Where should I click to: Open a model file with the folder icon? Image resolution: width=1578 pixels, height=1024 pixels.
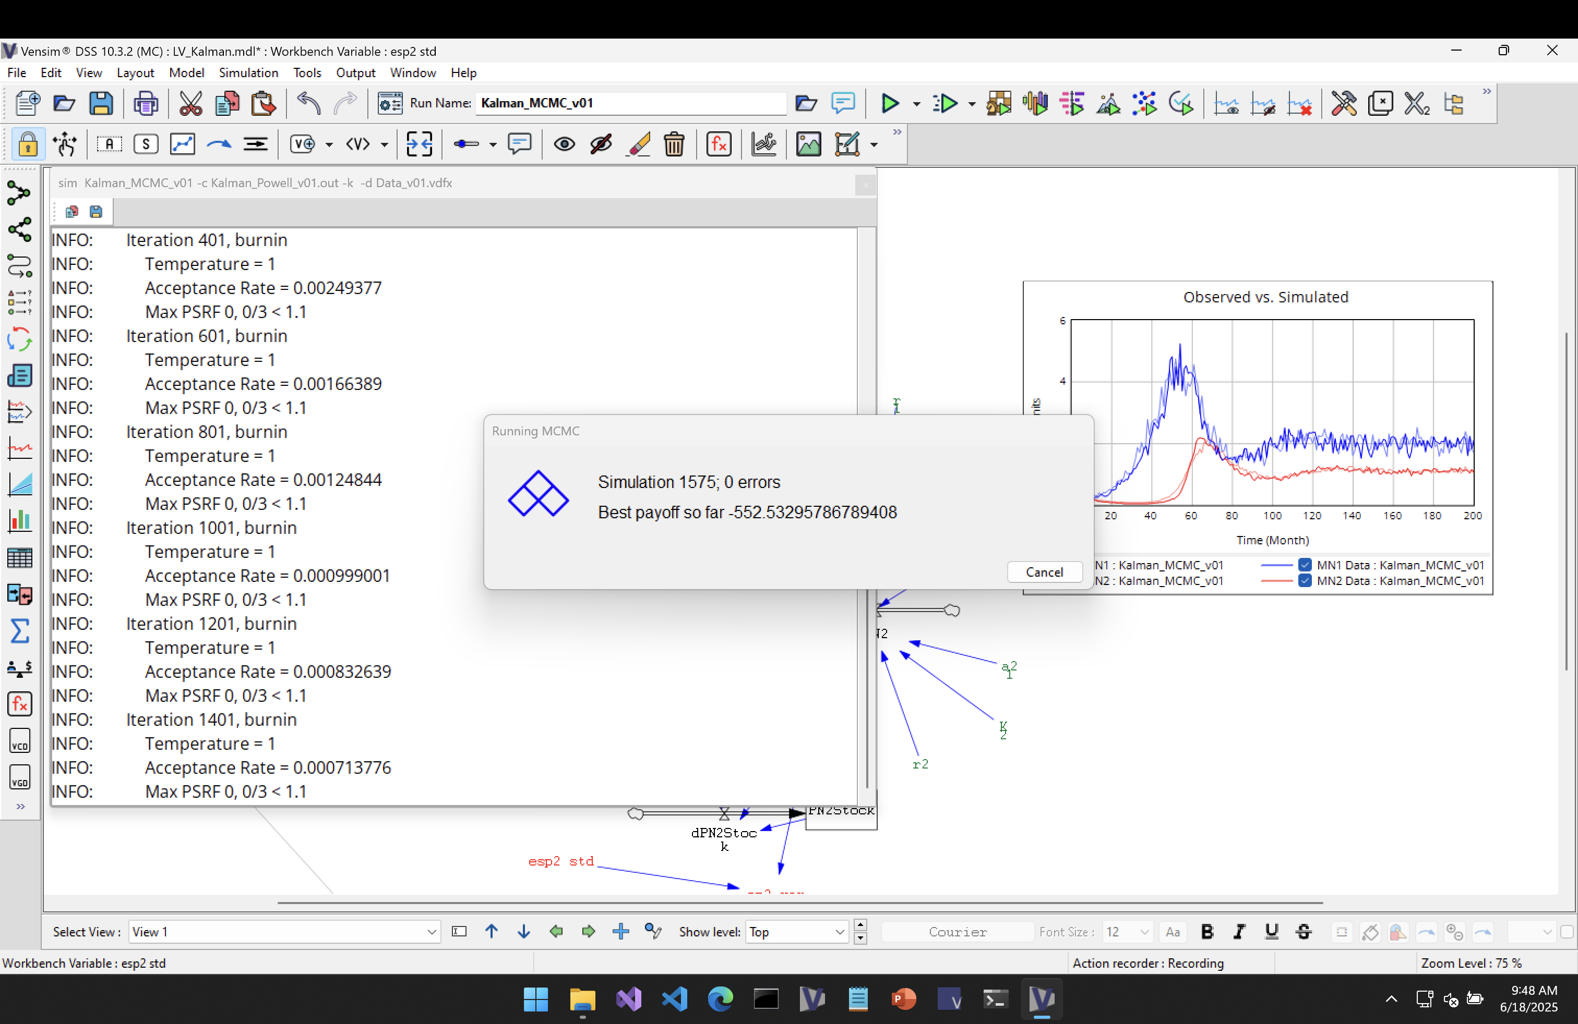pyautogui.click(x=64, y=103)
